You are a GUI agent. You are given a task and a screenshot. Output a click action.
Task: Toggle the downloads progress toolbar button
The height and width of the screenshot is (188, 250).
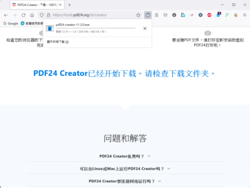(x=148, y=15)
